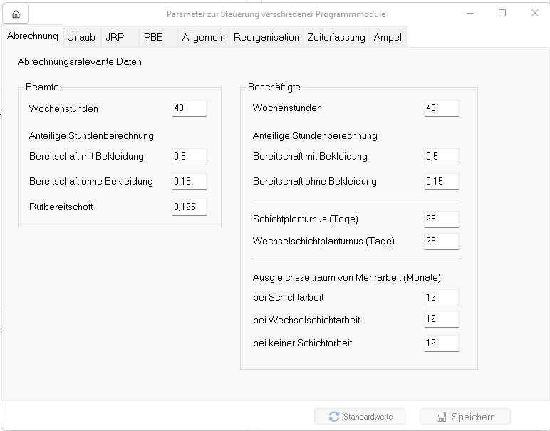
Task: Click Beschäftigte Bereitschaft ohne Bekleidung field
Action: (x=442, y=182)
